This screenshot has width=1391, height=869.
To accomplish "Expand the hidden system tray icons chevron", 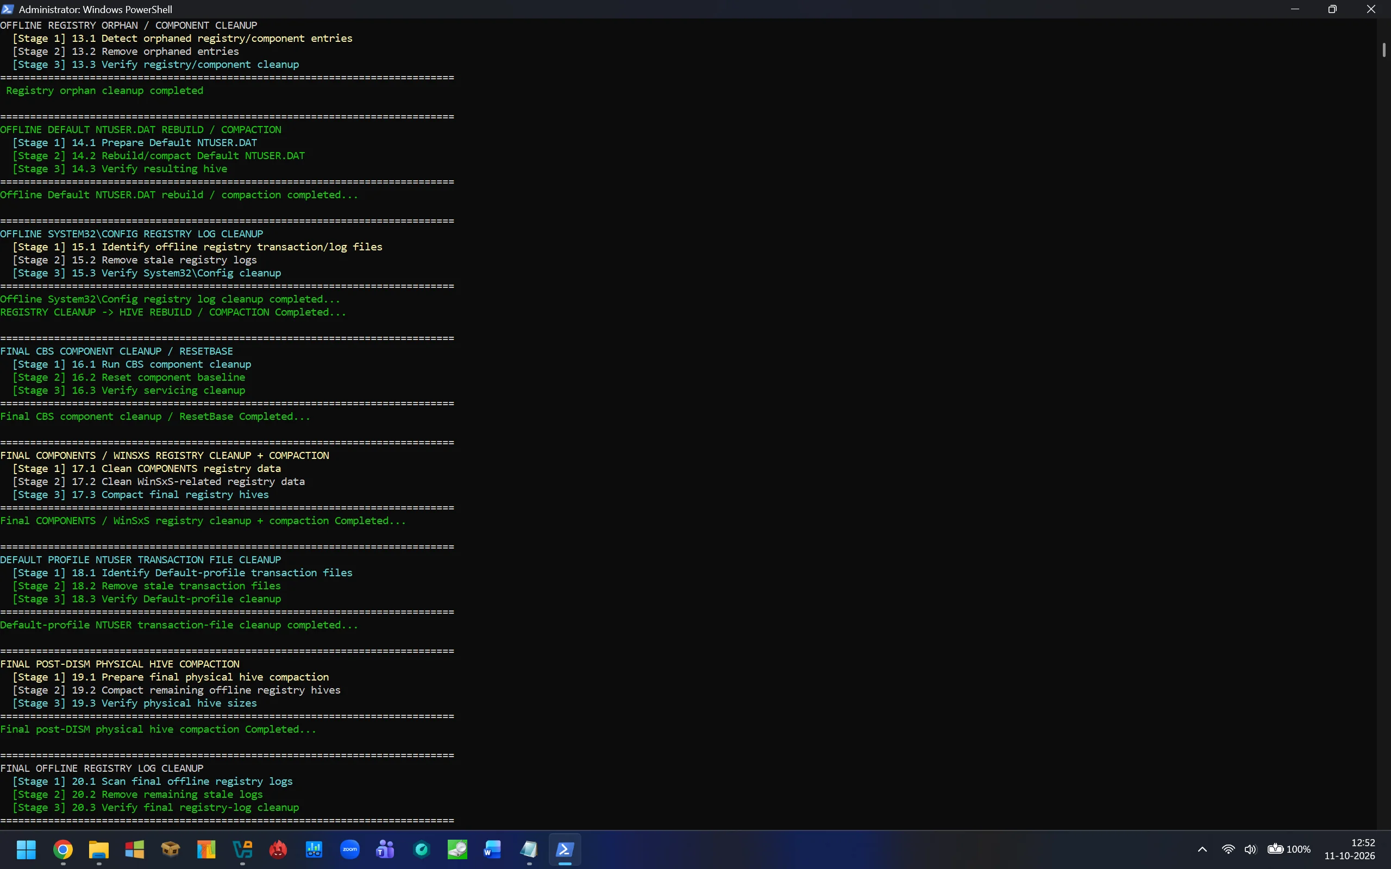I will 1202,849.
